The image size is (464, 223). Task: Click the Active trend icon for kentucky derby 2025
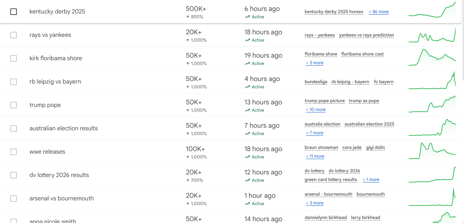(x=248, y=17)
